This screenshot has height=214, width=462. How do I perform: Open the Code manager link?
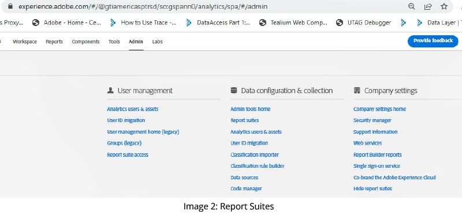[x=246, y=189]
